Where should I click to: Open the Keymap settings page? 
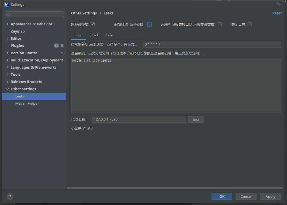pos(18,31)
